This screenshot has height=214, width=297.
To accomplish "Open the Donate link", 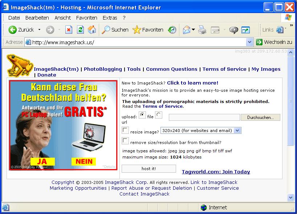I will [47, 75].
